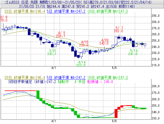The height and width of the screenshot is (124, 164).
Task: Click lower chart 10日 終値平滑 MA=247.3 legend
Action: pos(107,78)
